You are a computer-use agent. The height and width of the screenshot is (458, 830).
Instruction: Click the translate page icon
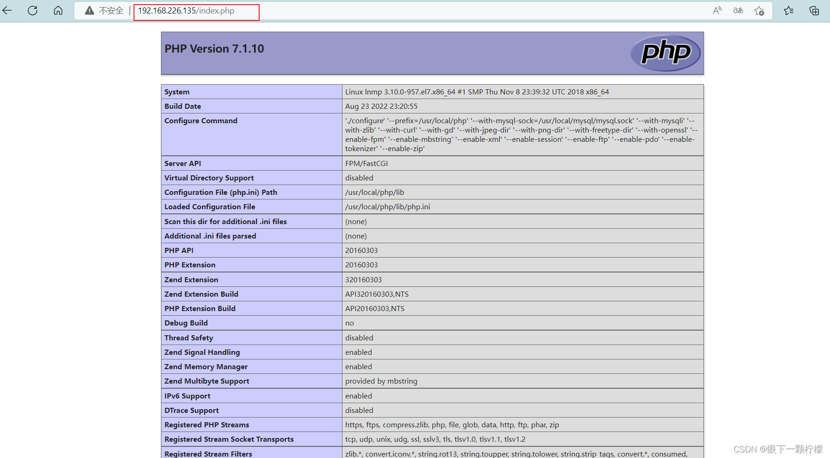(738, 10)
